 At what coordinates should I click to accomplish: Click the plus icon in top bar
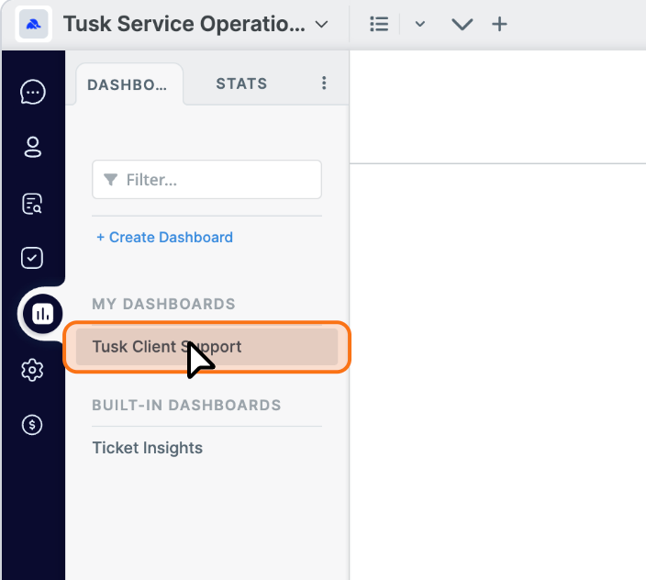tap(499, 24)
